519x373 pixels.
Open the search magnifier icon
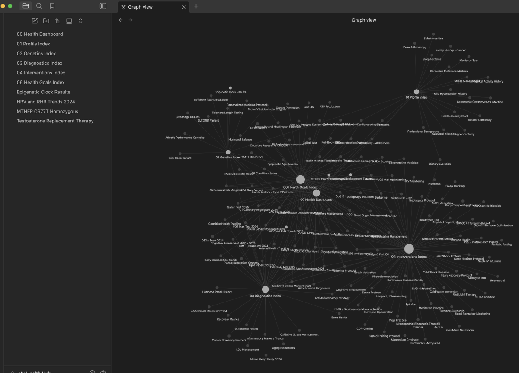pos(39,6)
